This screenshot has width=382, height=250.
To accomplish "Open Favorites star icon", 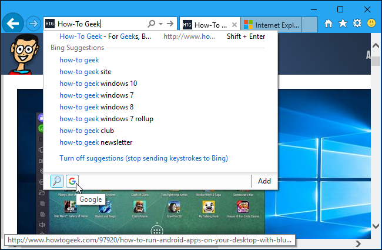I will [343, 24].
